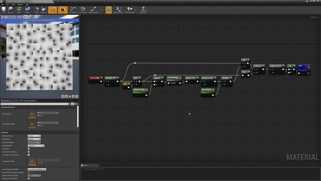Open the Edit menu
This screenshot has width=321, height=181.
(8, 5)
